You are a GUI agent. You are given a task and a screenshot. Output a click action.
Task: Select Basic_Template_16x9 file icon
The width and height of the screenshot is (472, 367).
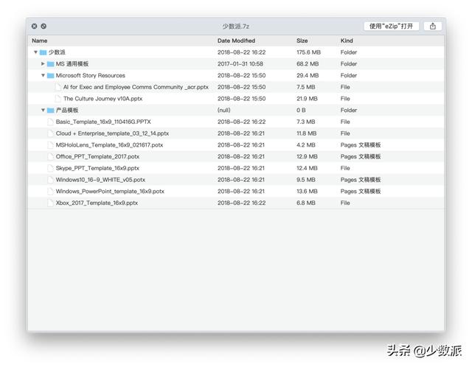pos(51,122)
